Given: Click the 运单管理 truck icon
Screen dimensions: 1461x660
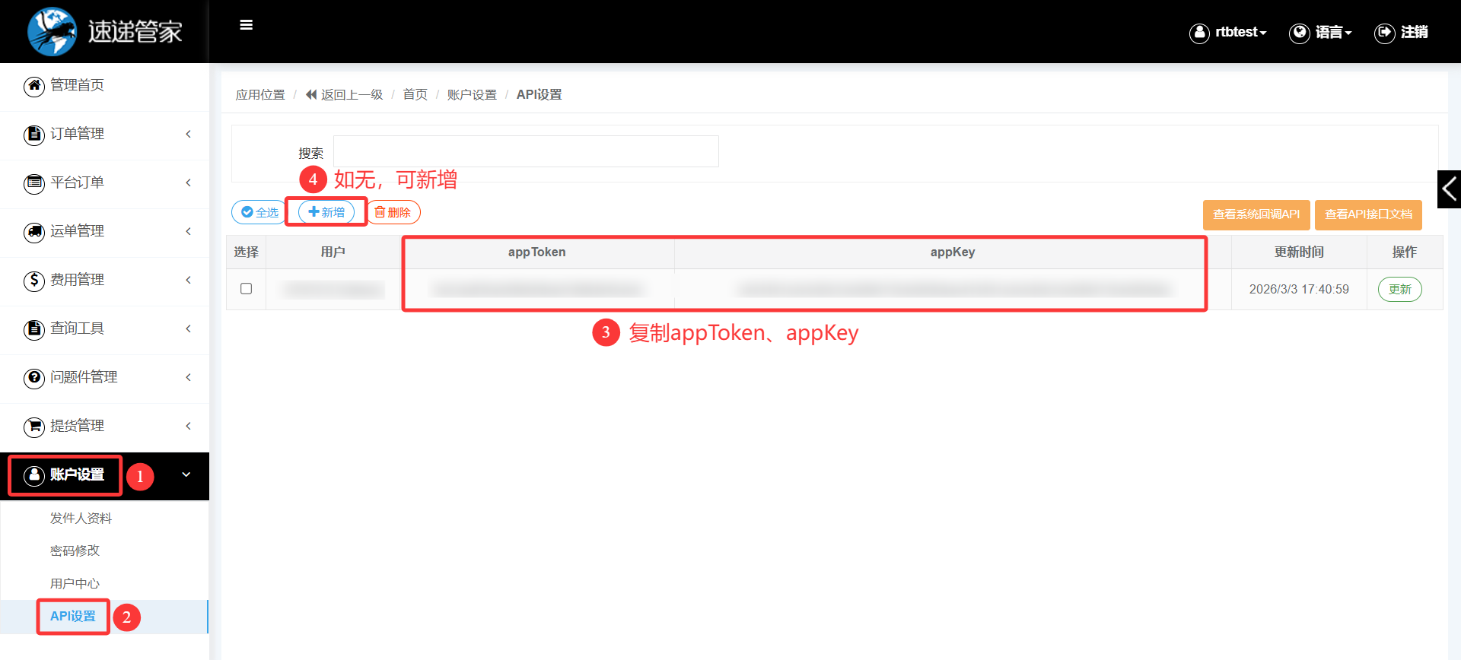Looking at the screenshot, I should pyautogui.click(x=34, y=232).
